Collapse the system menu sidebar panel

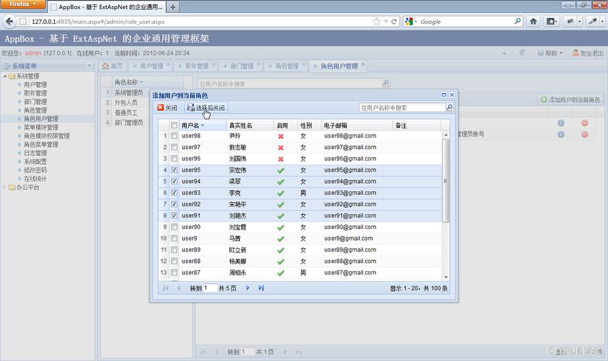click(x=89, y=66)
